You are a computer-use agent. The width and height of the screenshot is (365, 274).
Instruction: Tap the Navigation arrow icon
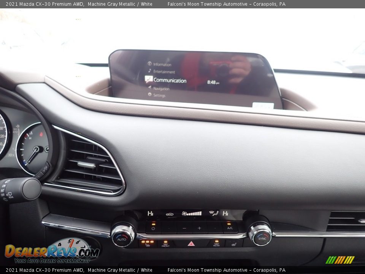click(150, 88)
